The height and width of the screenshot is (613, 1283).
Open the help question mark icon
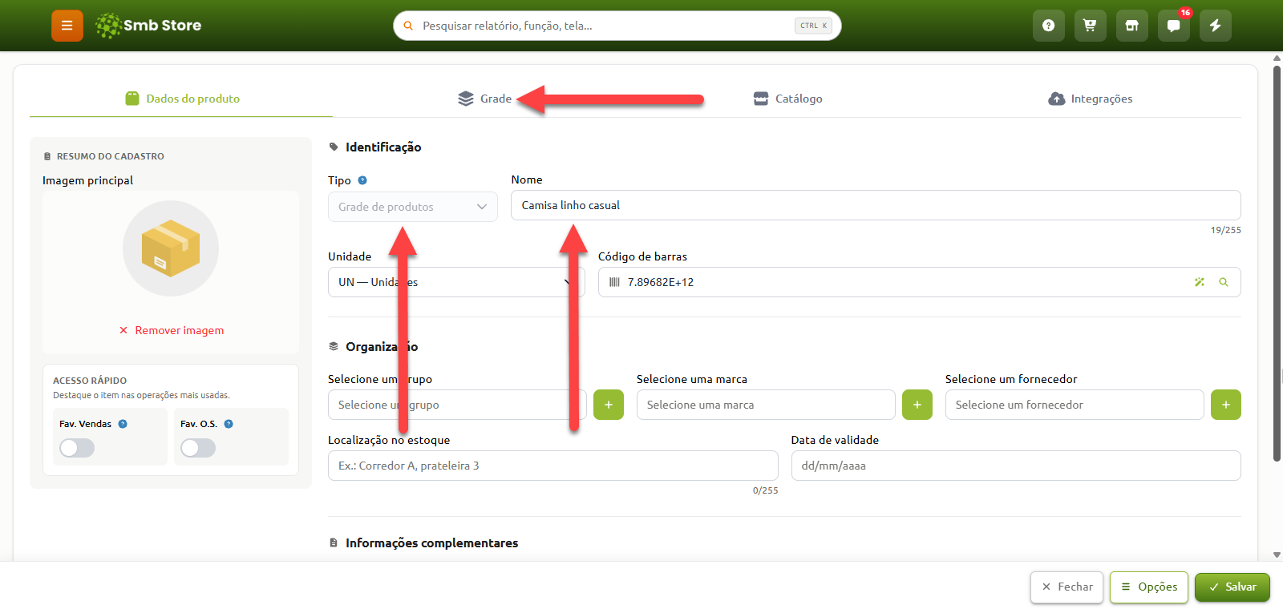click(x=1048, y=26)
